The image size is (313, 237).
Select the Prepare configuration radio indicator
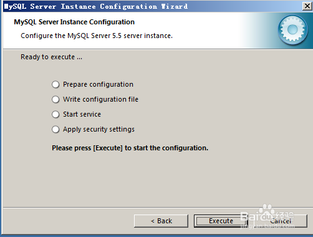point(55,85)
